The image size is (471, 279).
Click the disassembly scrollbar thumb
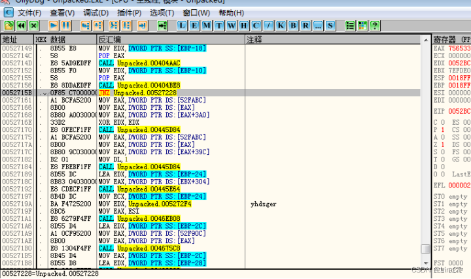[426, 249]
